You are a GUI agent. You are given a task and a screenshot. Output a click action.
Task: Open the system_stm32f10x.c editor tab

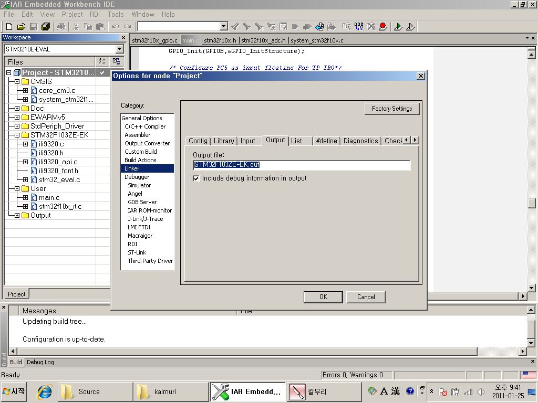click(317, 40)
